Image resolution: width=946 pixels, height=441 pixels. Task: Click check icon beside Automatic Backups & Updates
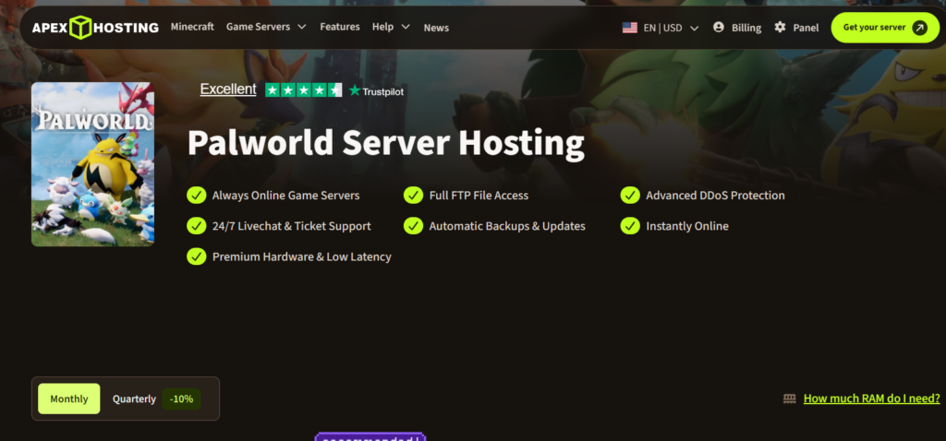tap(413, 226)
